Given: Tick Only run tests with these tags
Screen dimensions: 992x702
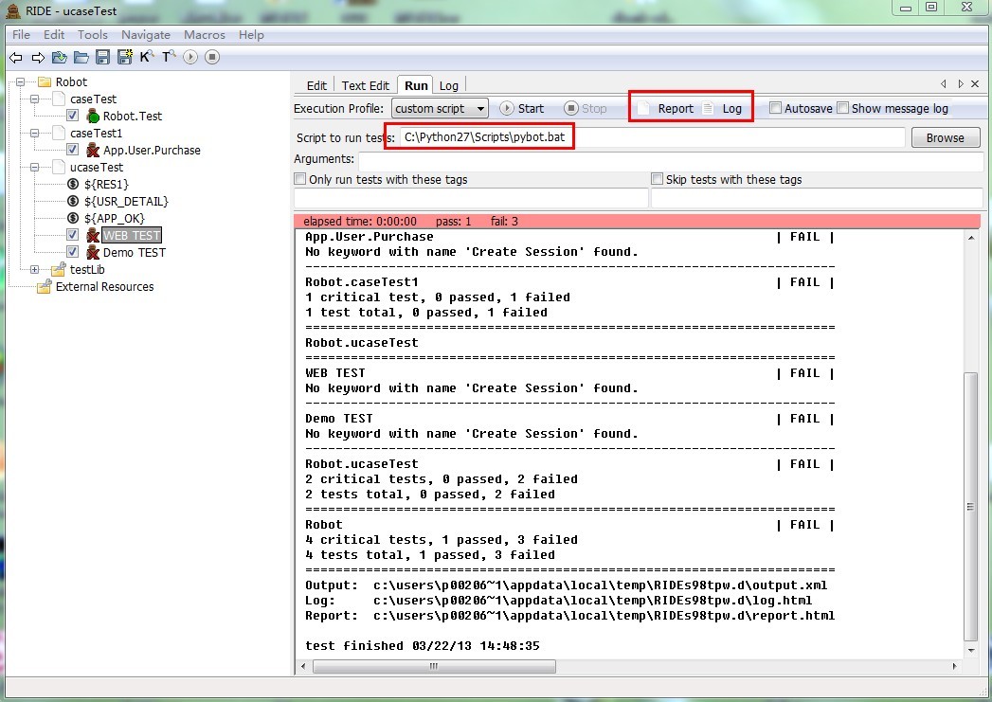Looking at the screenshot, I should [x=300, y=179].
